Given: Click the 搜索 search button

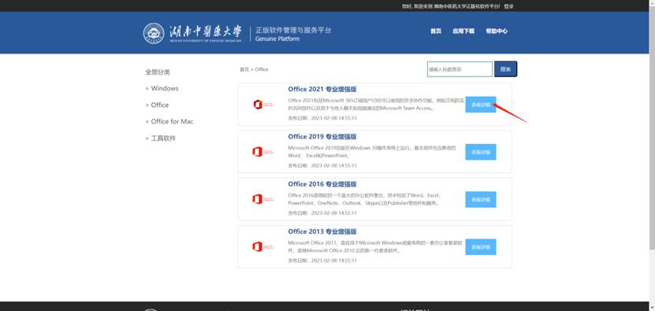Looking at the screenshot, I should (x=505, y=69).
